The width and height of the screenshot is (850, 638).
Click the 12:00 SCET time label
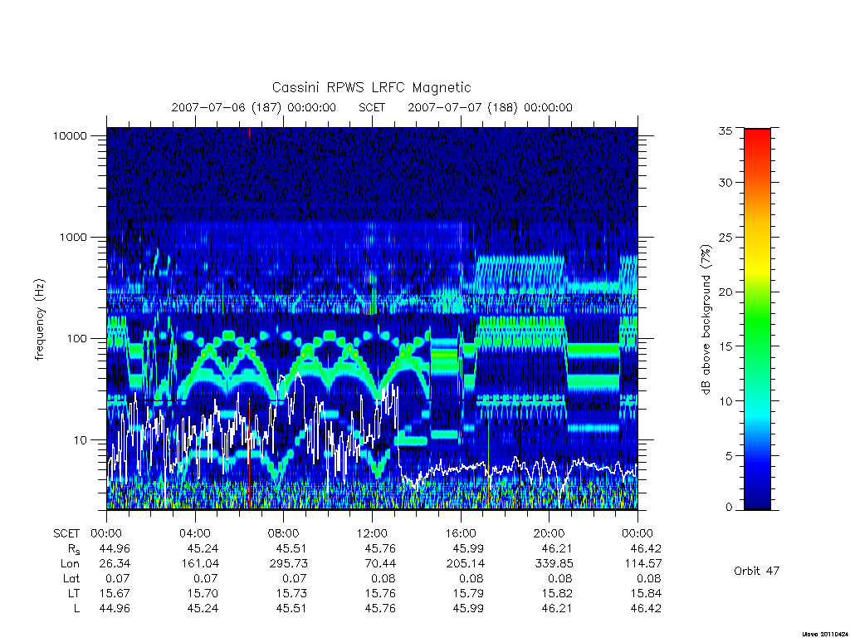click(x=372, y=533)
